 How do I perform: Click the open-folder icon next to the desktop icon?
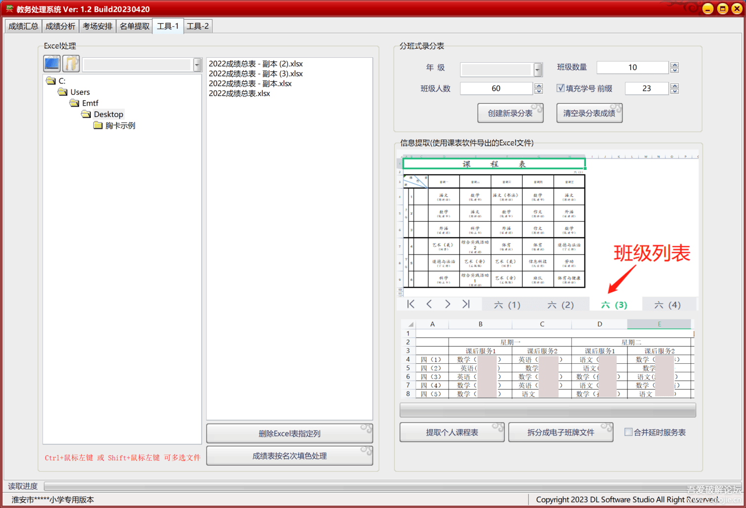pos(71,63)
